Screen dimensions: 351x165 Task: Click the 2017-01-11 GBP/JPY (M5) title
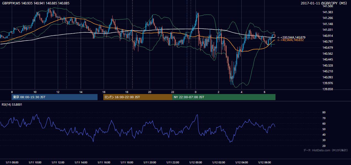tap(324, 3)
